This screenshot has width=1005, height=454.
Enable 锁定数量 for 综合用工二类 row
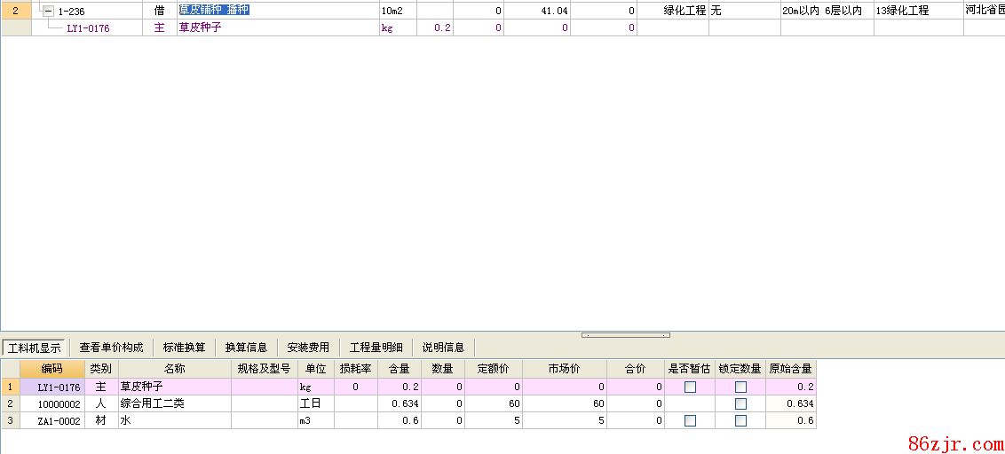coord(740,404)
